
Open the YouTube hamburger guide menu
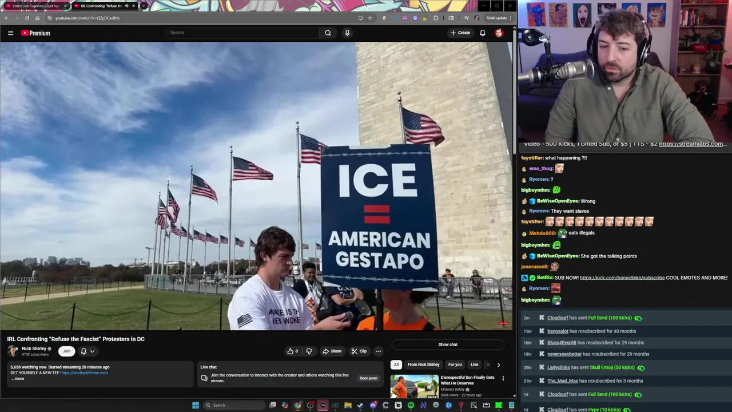[10, 33]
